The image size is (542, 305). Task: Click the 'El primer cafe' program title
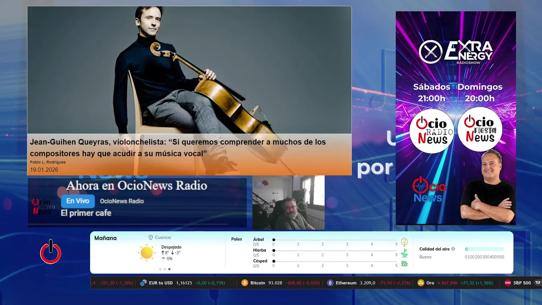86,213
